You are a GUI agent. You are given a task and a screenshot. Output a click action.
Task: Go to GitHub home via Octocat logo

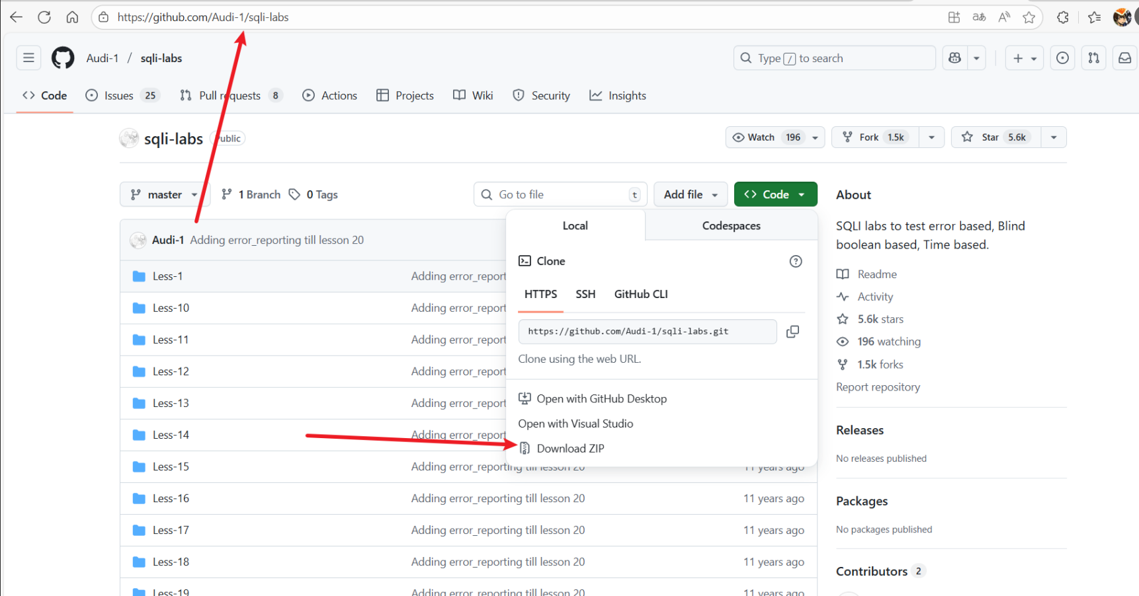pos(63,58)
